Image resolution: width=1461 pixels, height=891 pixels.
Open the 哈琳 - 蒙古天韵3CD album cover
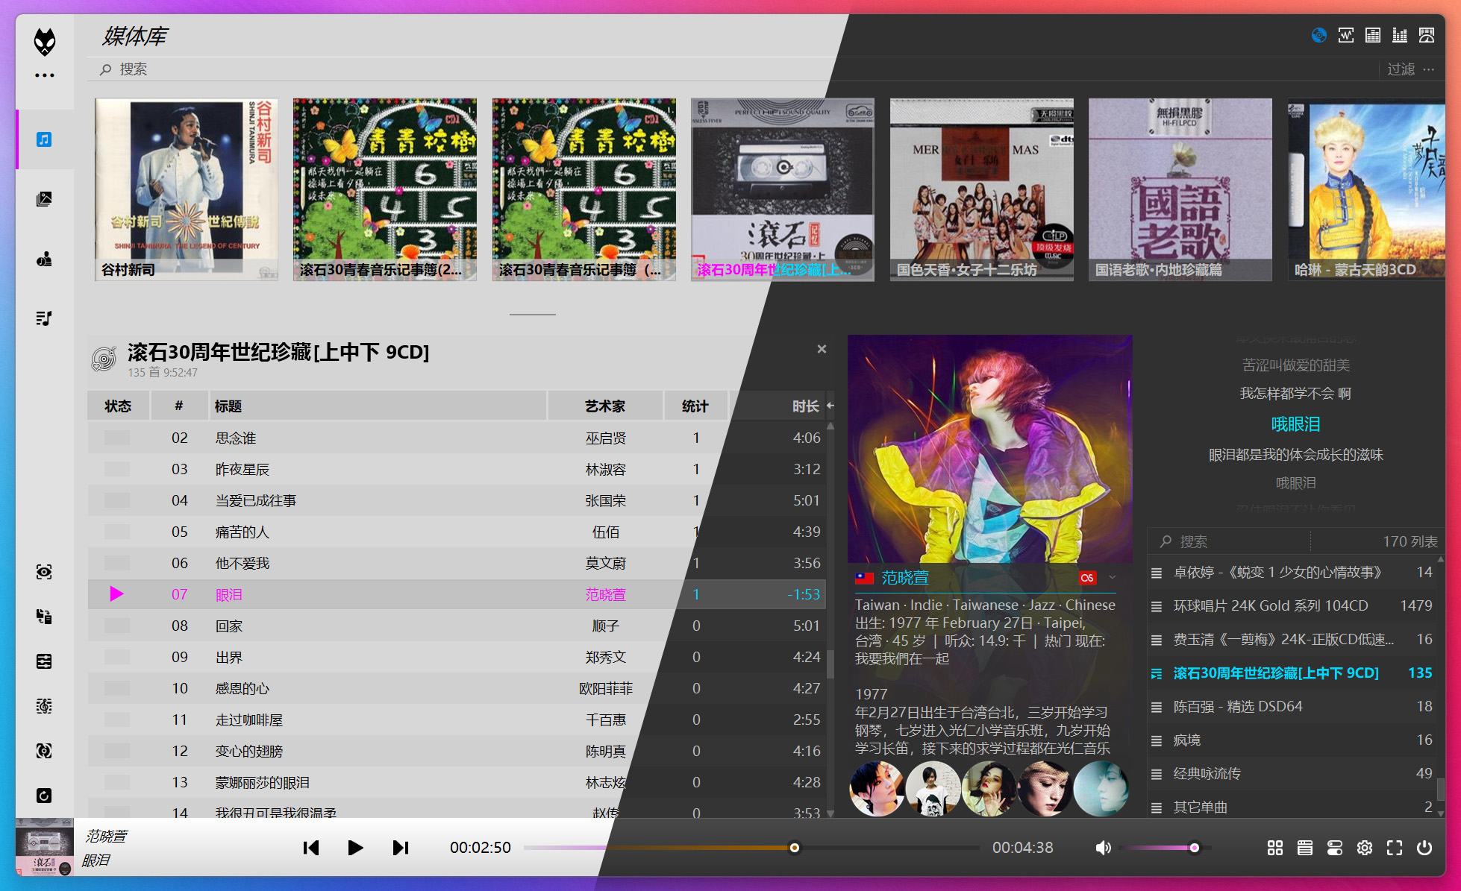point(1367,189)
